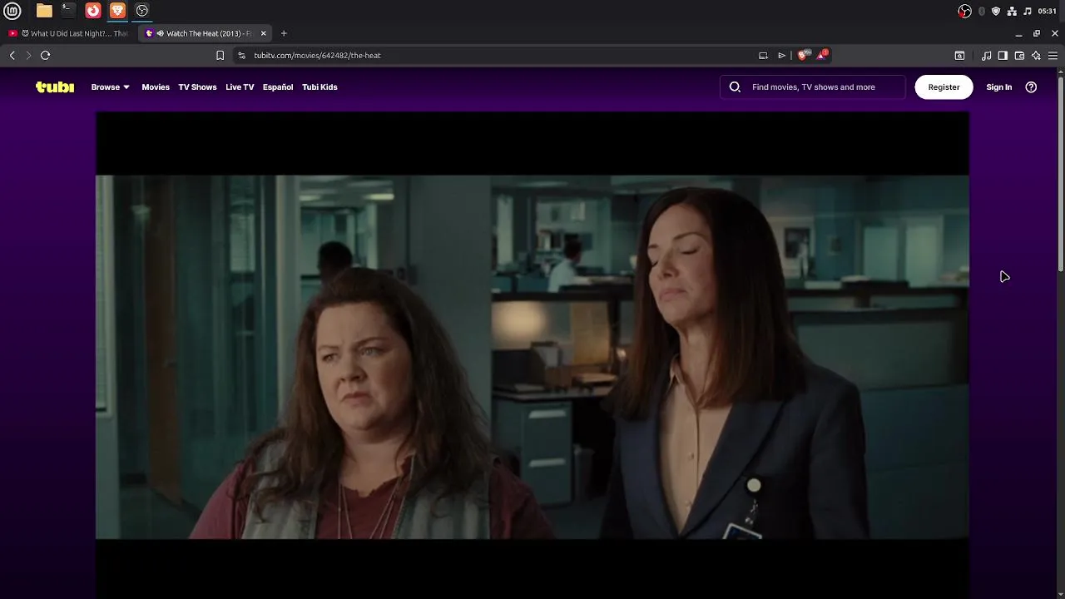Launch the terminal from the panel

[68, 11]
